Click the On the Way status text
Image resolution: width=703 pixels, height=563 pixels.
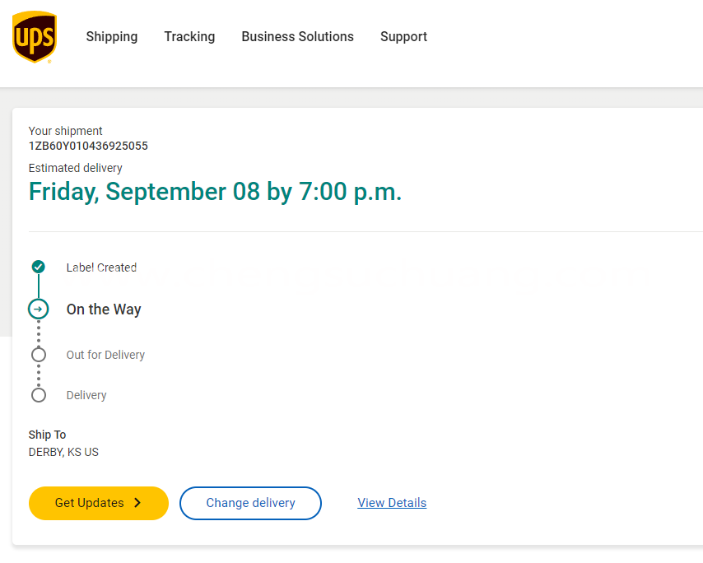coord(104,309)
